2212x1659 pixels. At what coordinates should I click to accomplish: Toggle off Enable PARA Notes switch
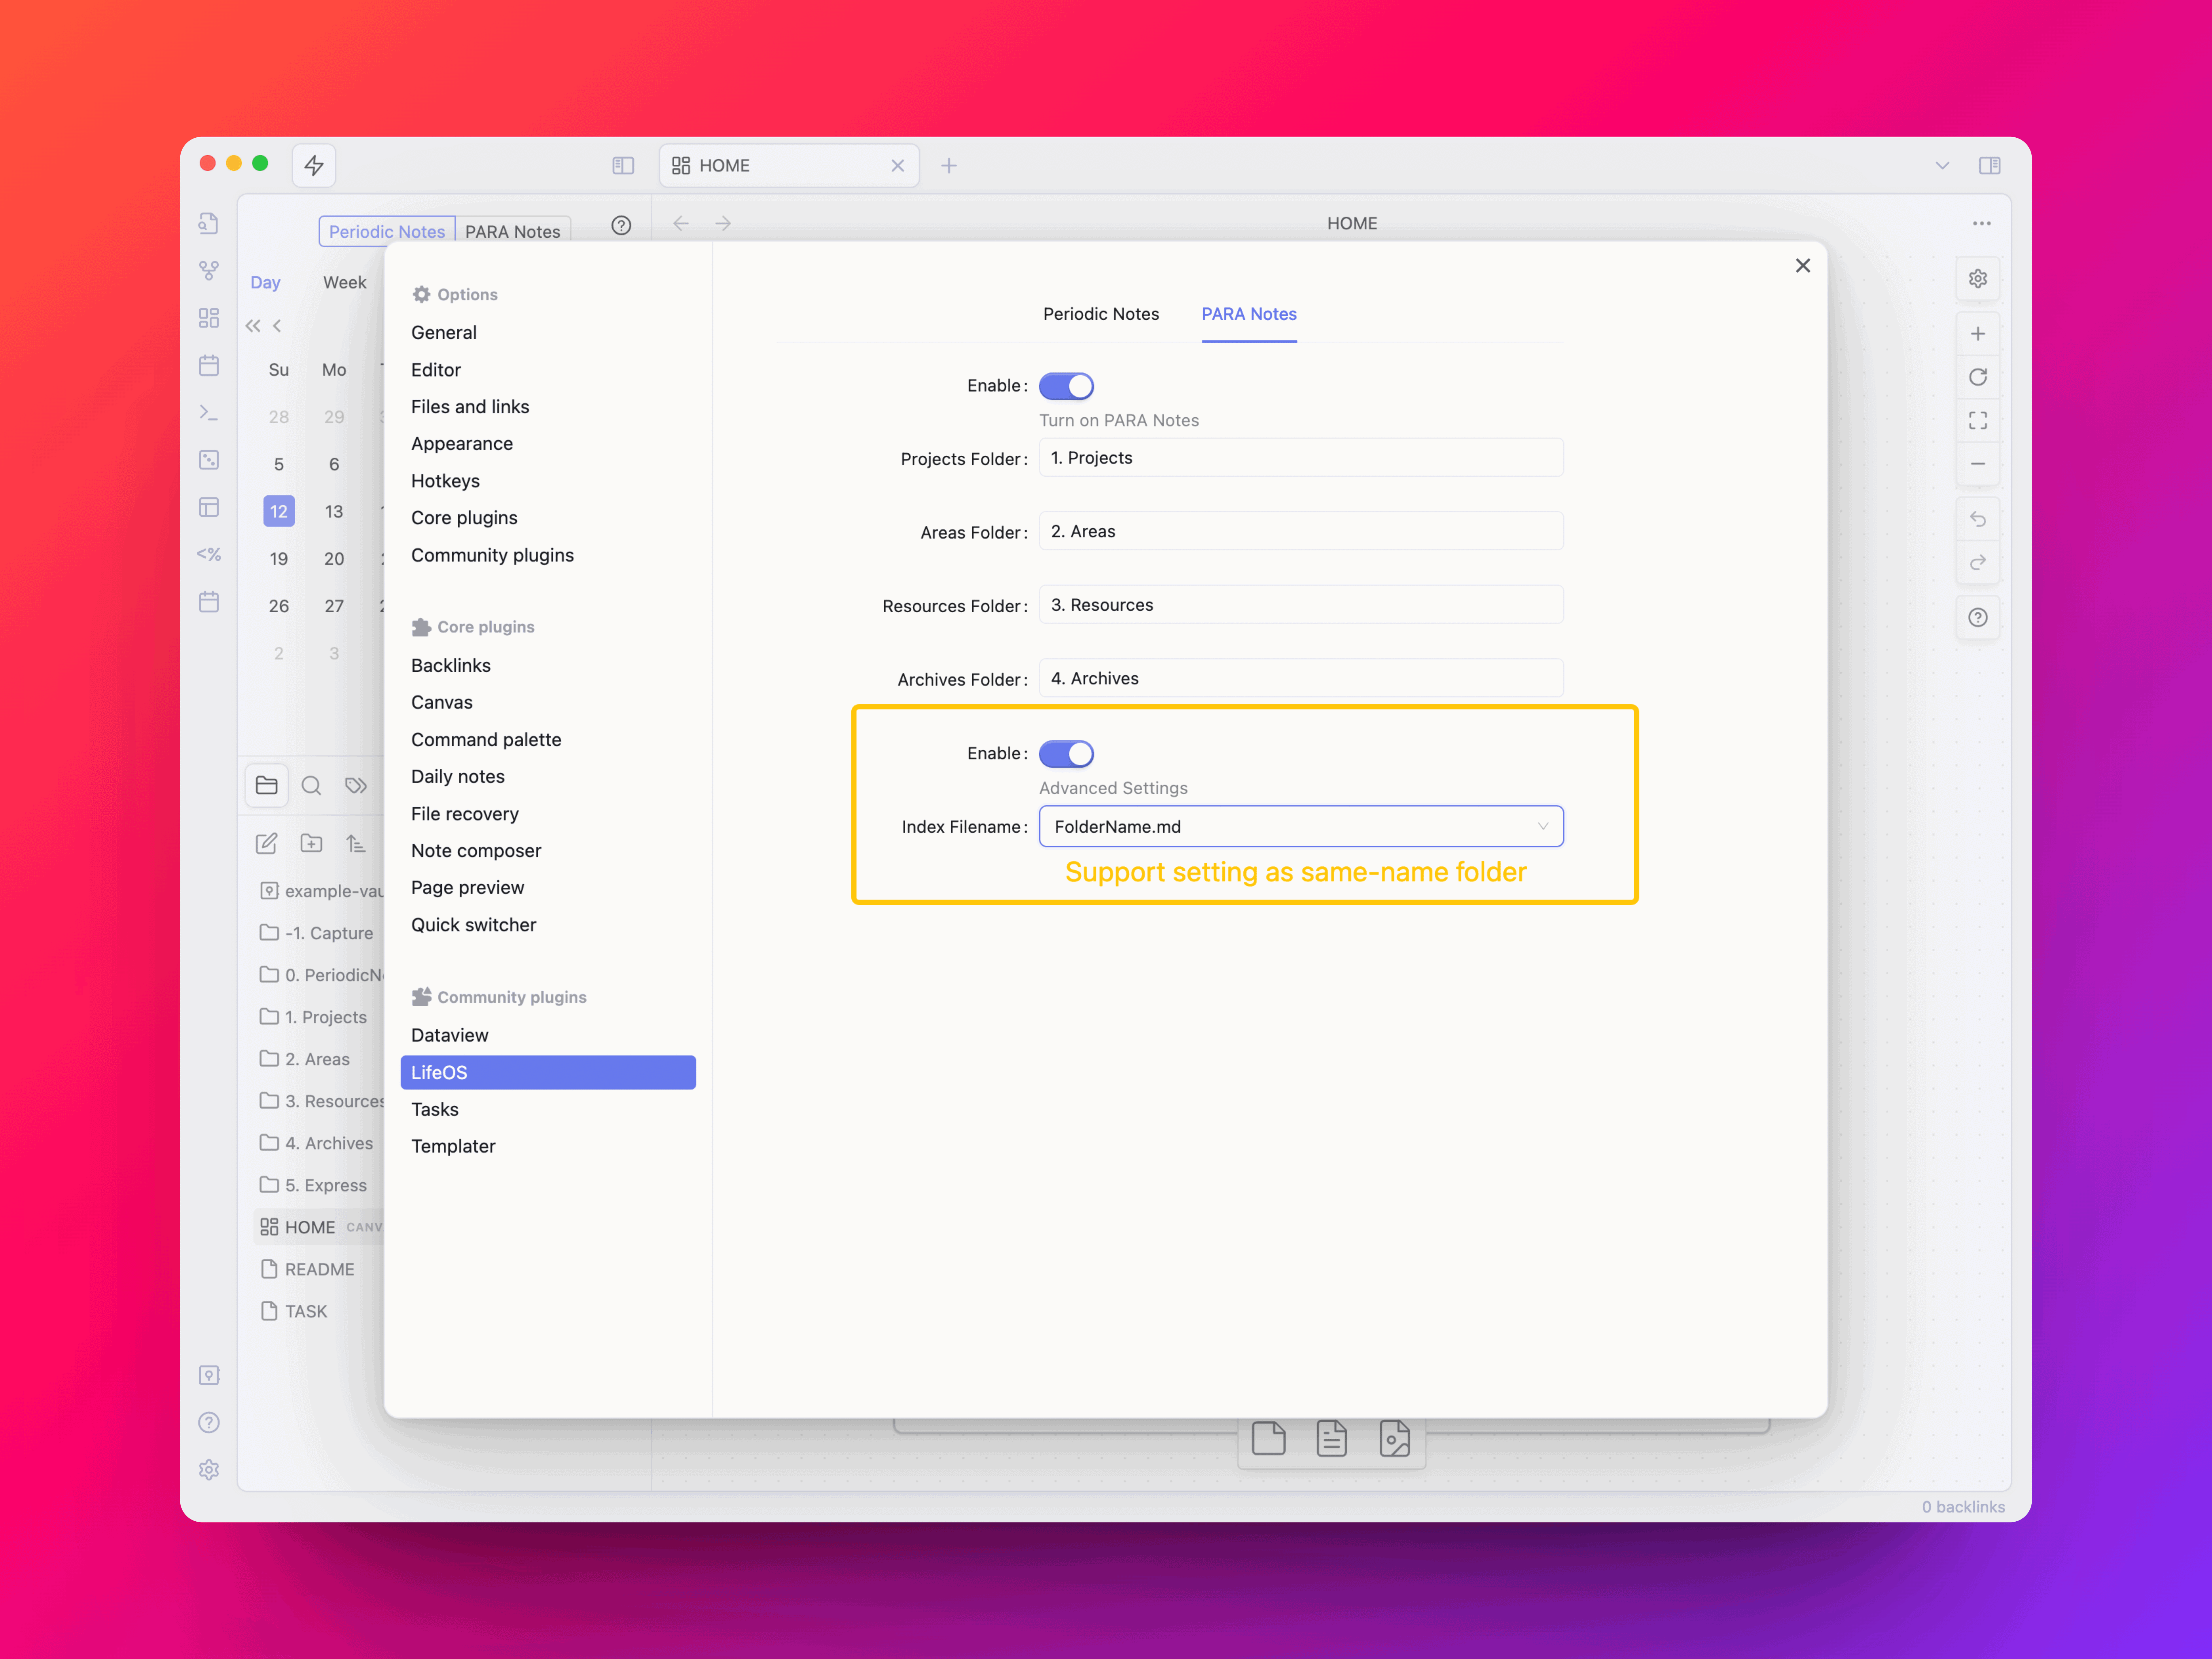point(1066,386)
